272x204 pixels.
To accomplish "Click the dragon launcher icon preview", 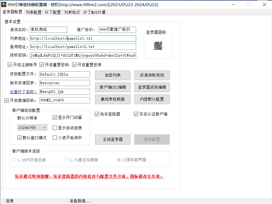I will 158,46.
